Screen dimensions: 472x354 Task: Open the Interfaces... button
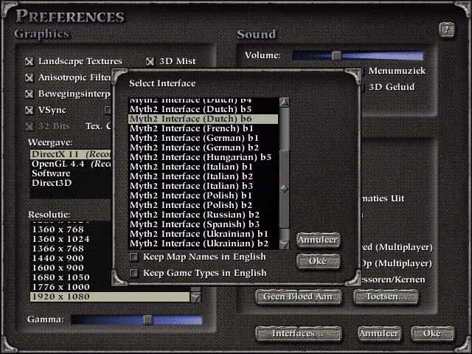pyautogui.click(x=298, y=333)
